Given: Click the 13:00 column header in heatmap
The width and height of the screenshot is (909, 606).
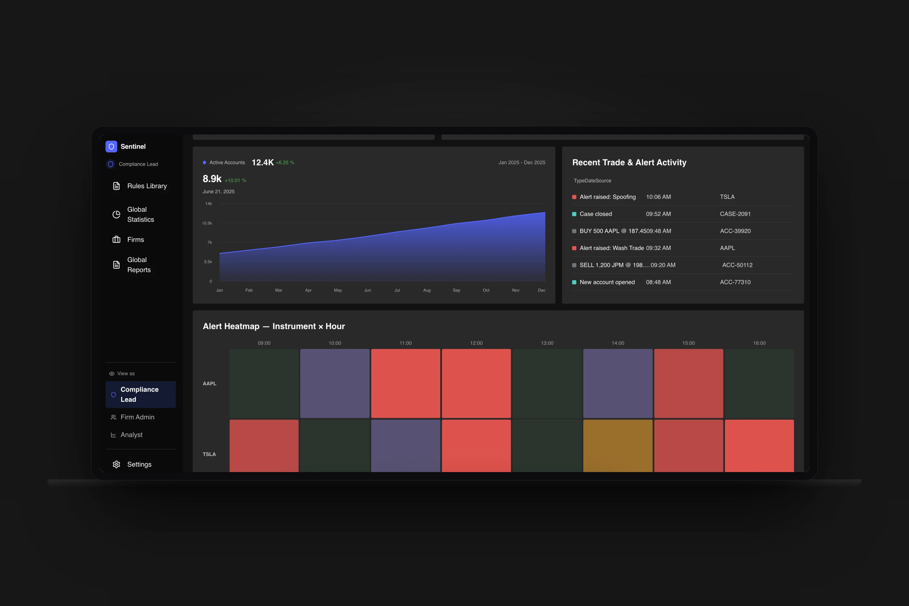Looking at the screenshot, I should pos(547,343).
